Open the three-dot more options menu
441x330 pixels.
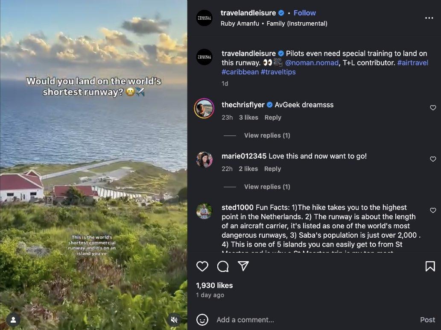(429, 18)
